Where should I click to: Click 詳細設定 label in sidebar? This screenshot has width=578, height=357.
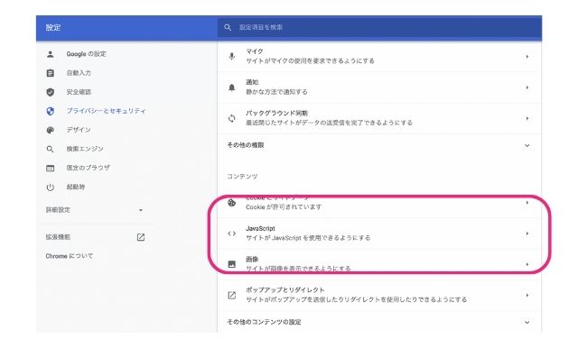pos(58,210)
